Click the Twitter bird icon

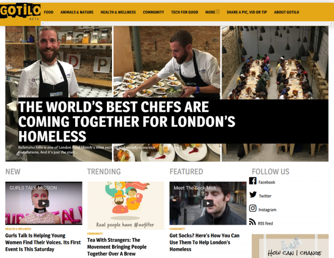(253, 195)
